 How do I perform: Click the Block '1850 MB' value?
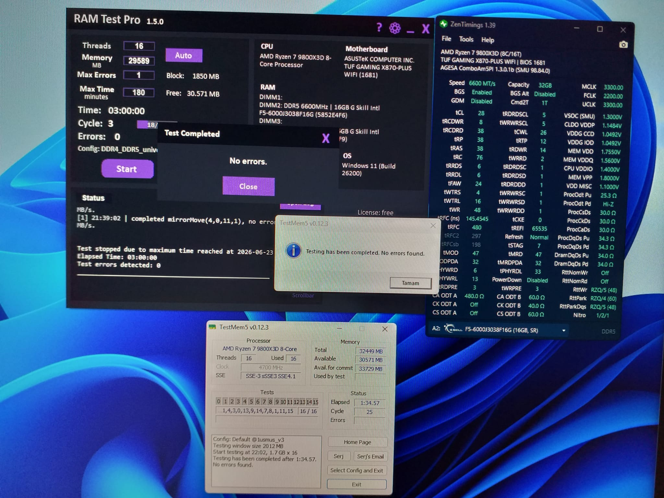coord(206,76)
